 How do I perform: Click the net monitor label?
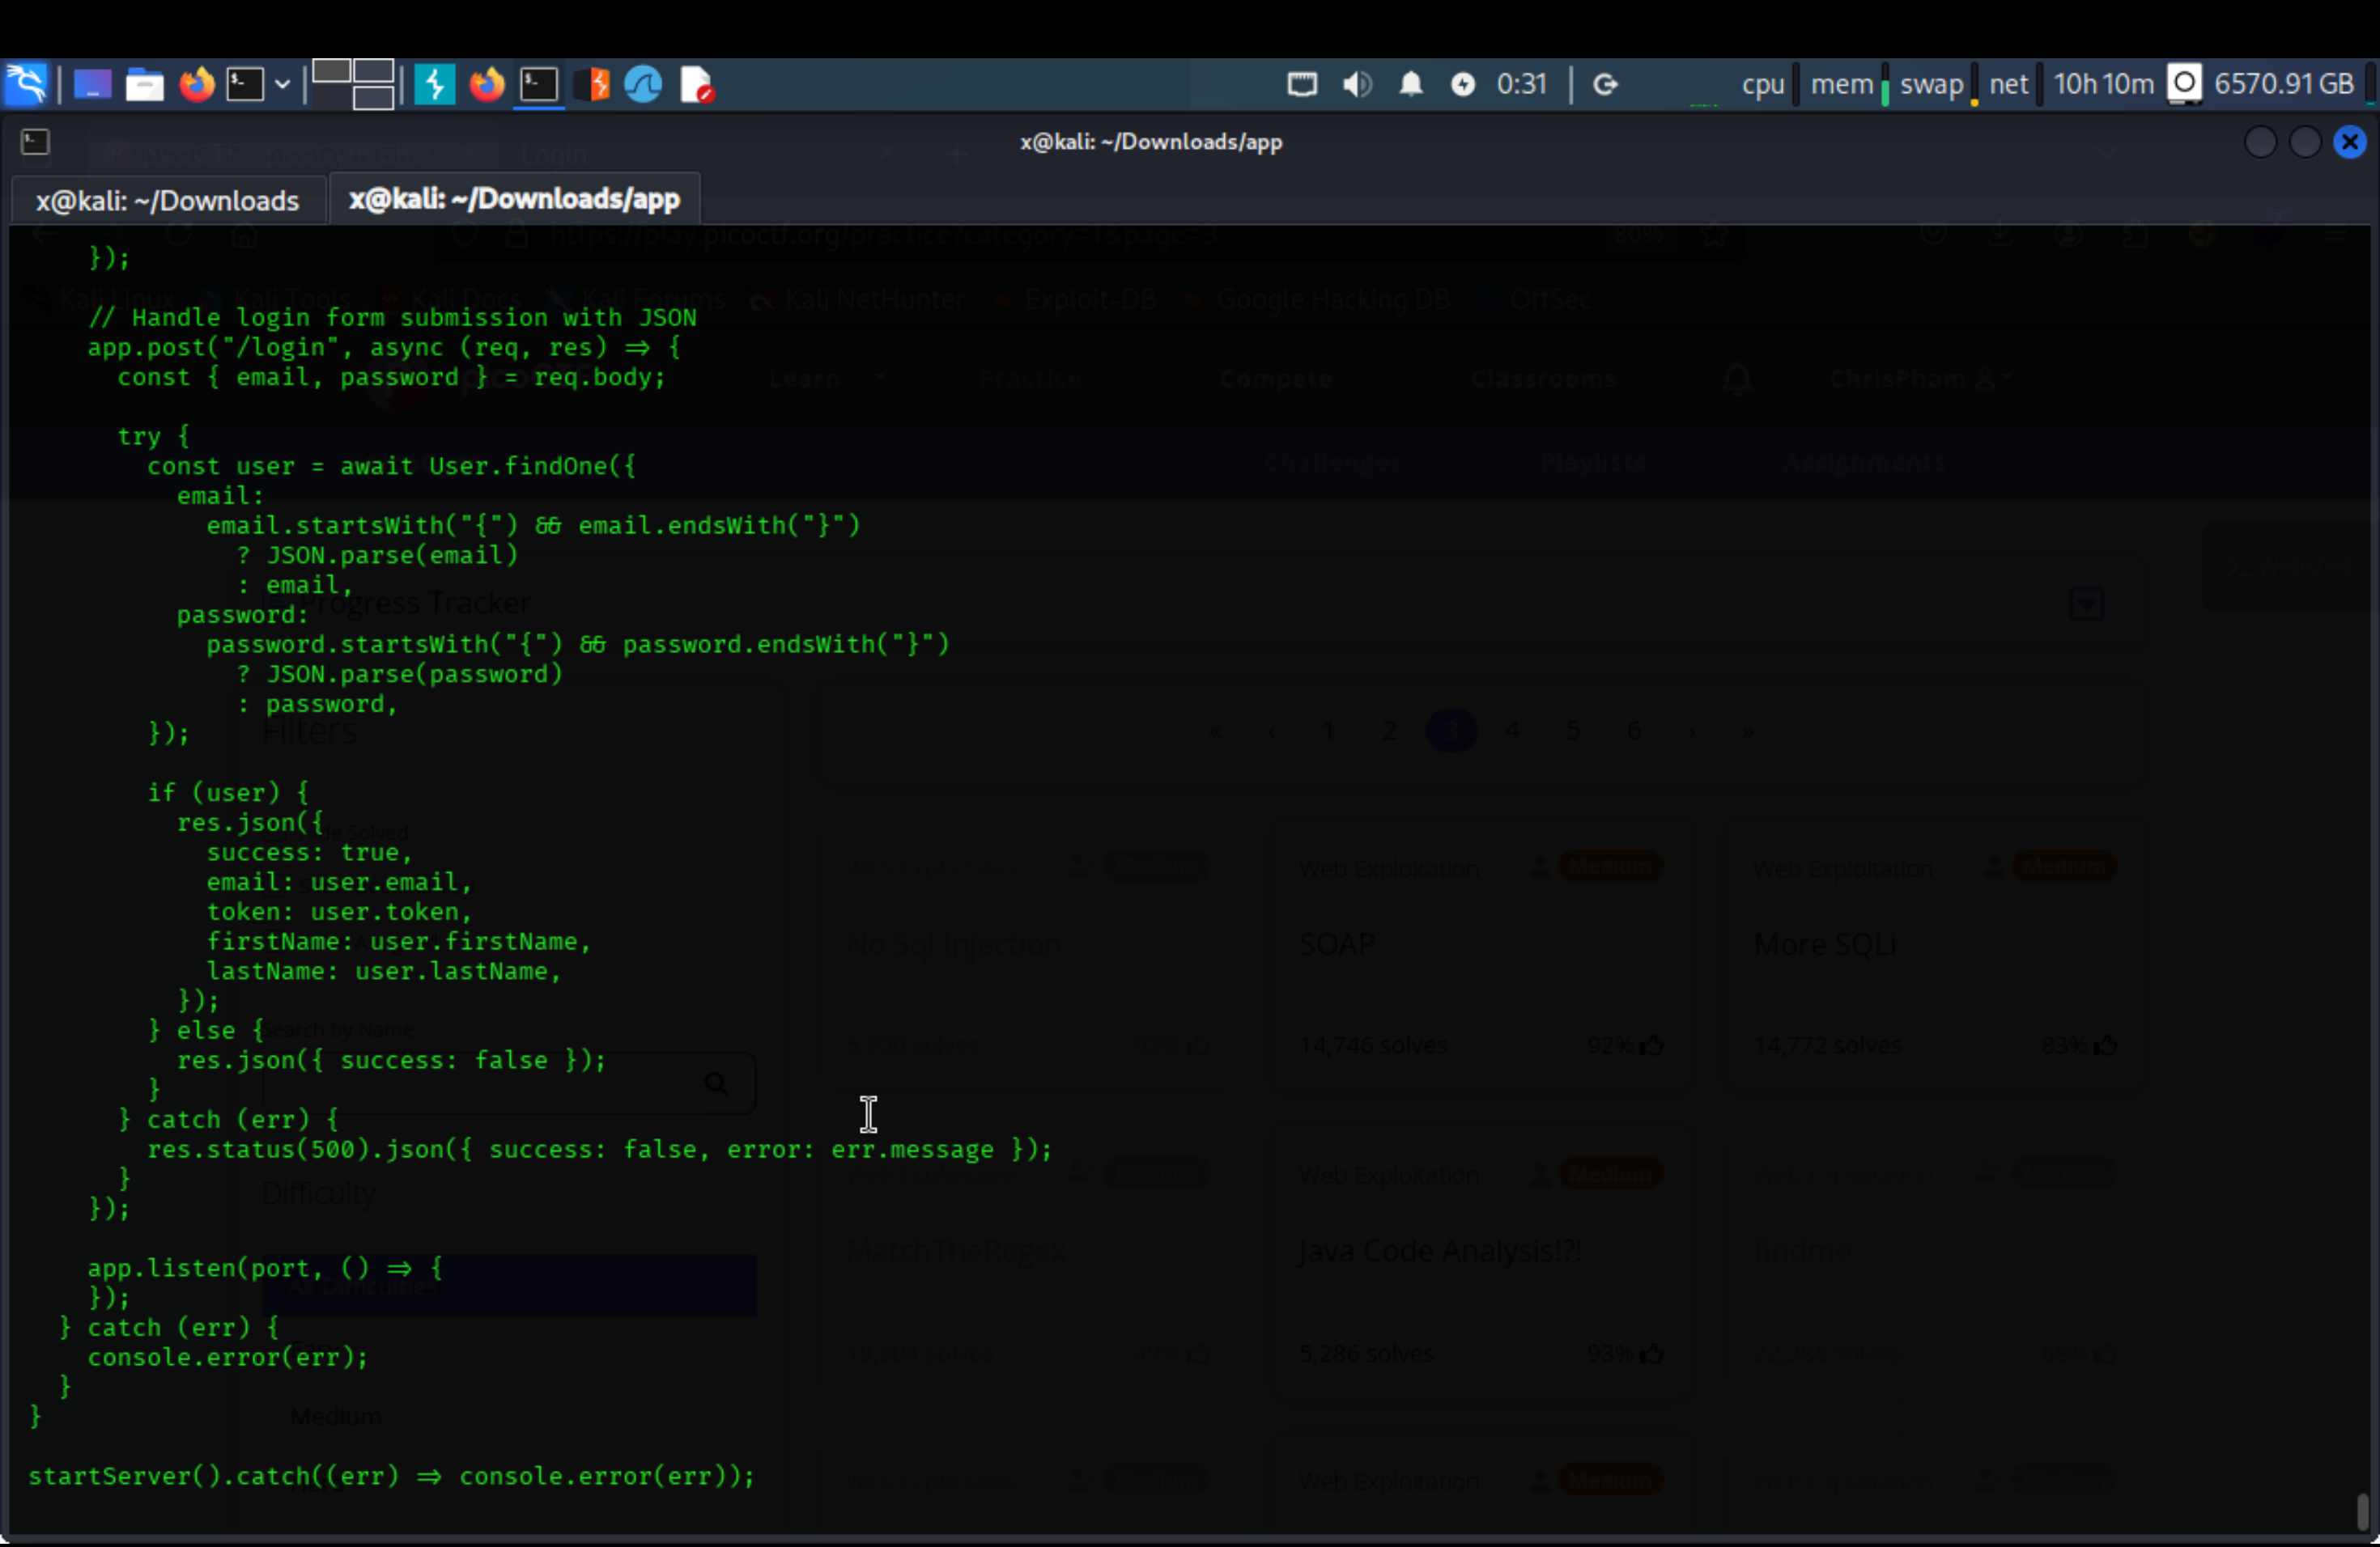pos(2009,85)
